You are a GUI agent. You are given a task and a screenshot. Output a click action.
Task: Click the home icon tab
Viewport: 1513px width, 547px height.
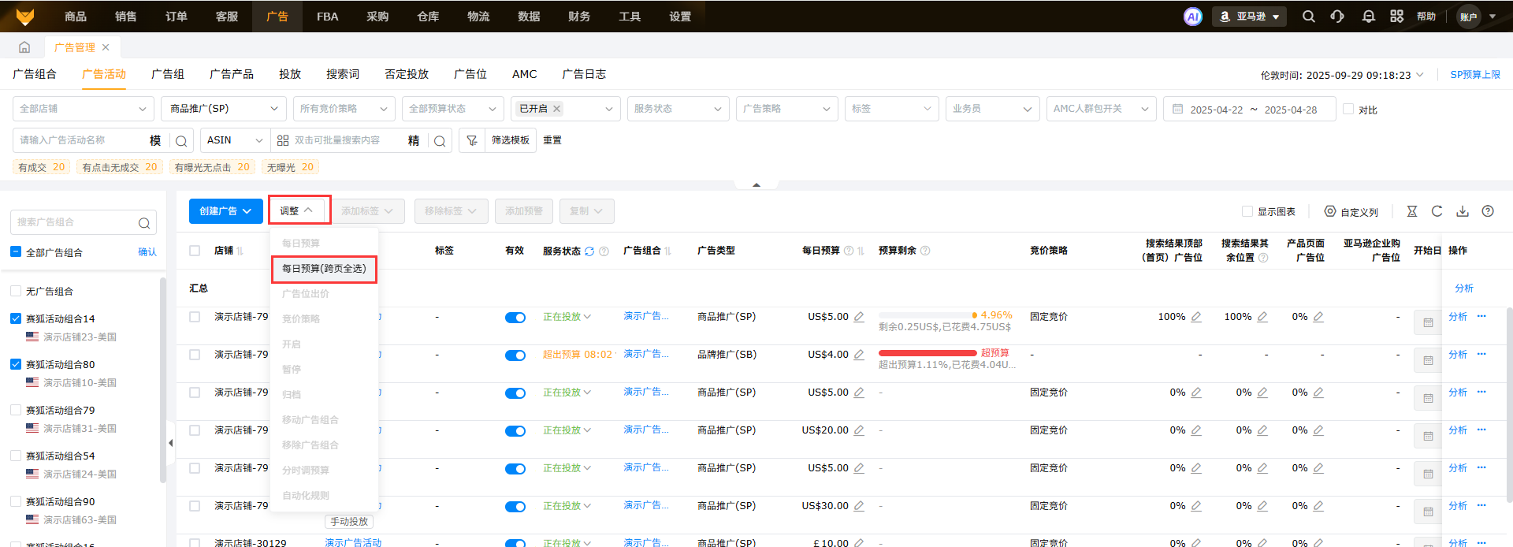(x=24, y=47)
